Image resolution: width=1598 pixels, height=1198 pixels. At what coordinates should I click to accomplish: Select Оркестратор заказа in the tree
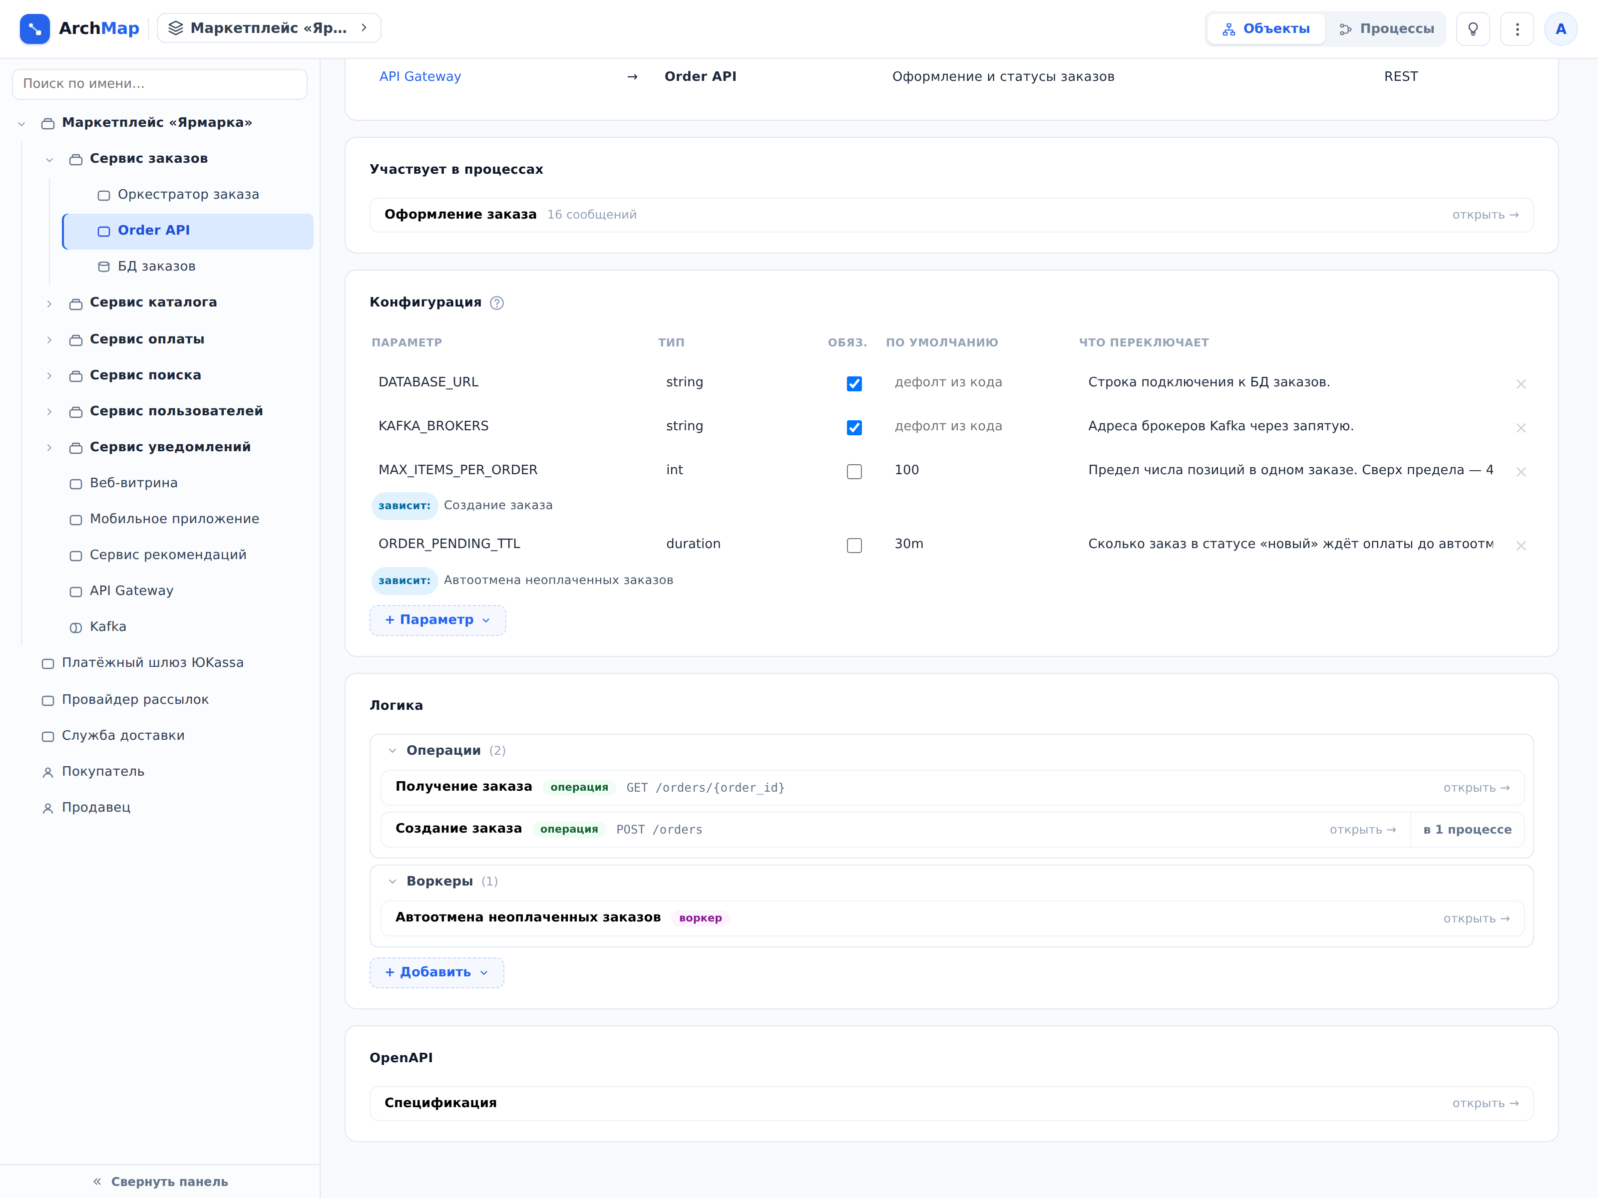pyautogui.click(x=188, y=194)
